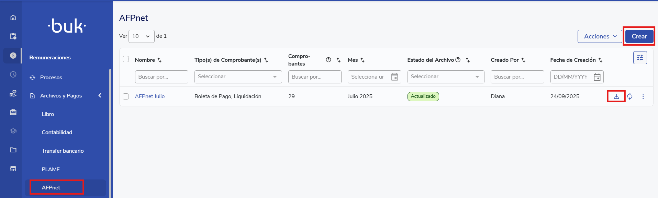Click the Crear button
Image resolution: width=658 pixels, height=198 pixels.
click(639, 36)
